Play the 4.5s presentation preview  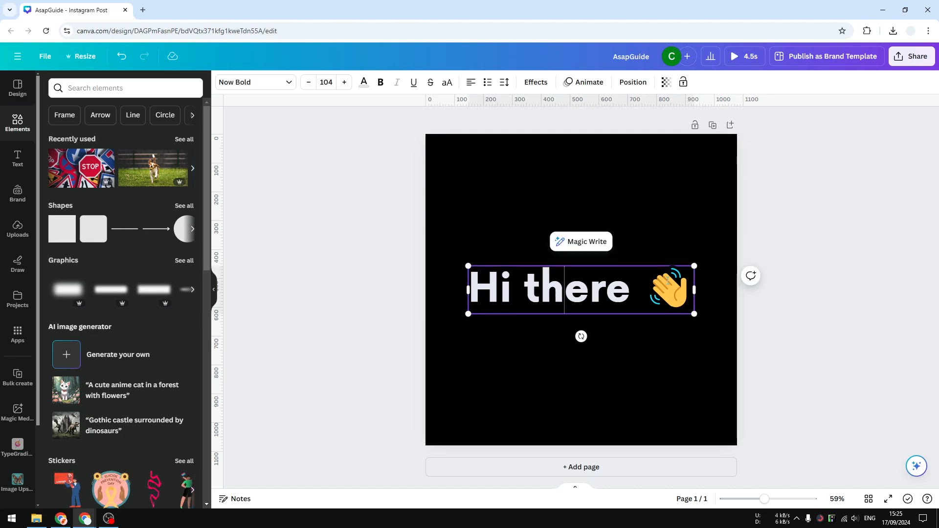point(744,56)
